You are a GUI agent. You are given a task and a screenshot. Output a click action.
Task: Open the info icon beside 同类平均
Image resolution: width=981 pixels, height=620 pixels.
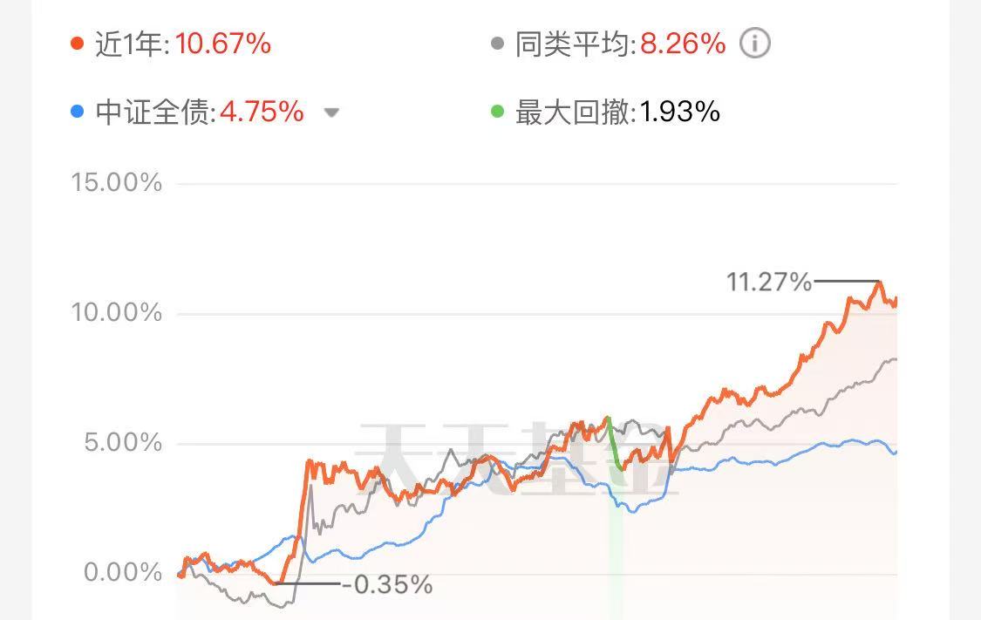tap(755, 44)
